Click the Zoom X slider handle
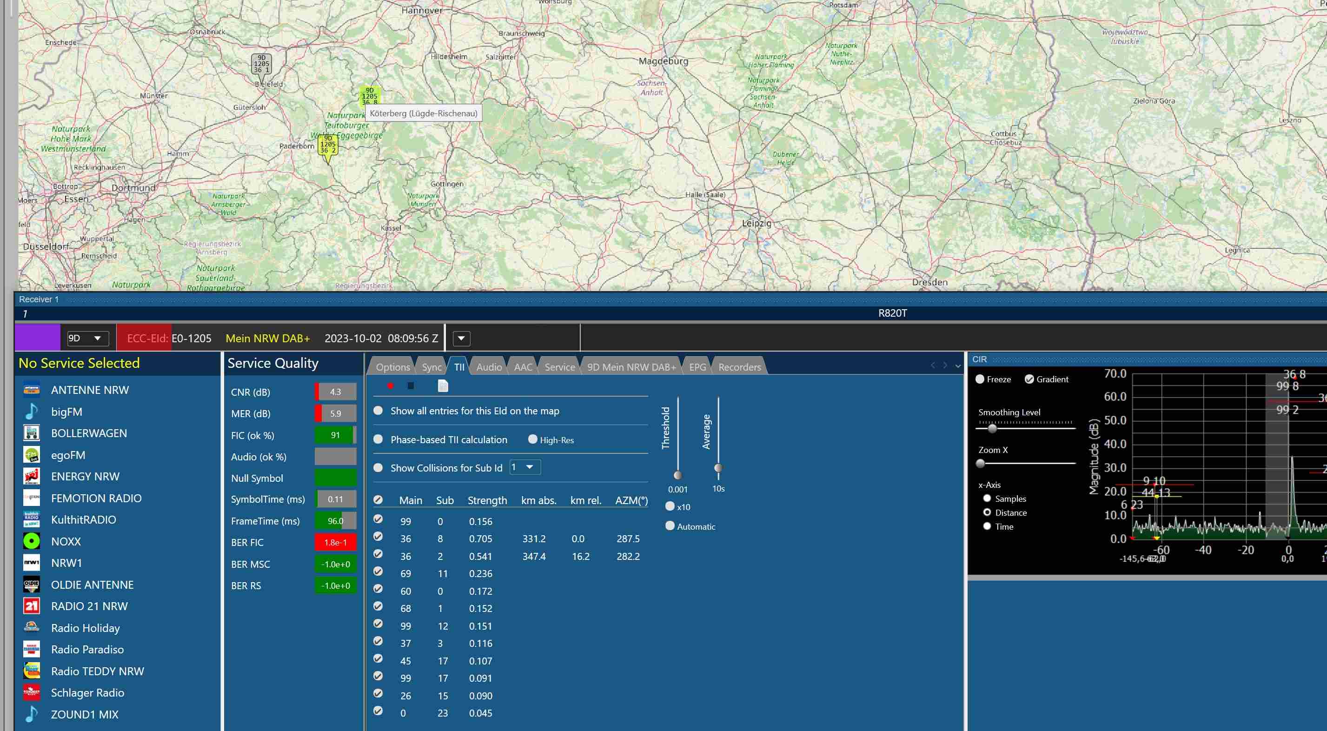Screen dimensions: 1327x731 pyautogui.click(x=981, y=464)
